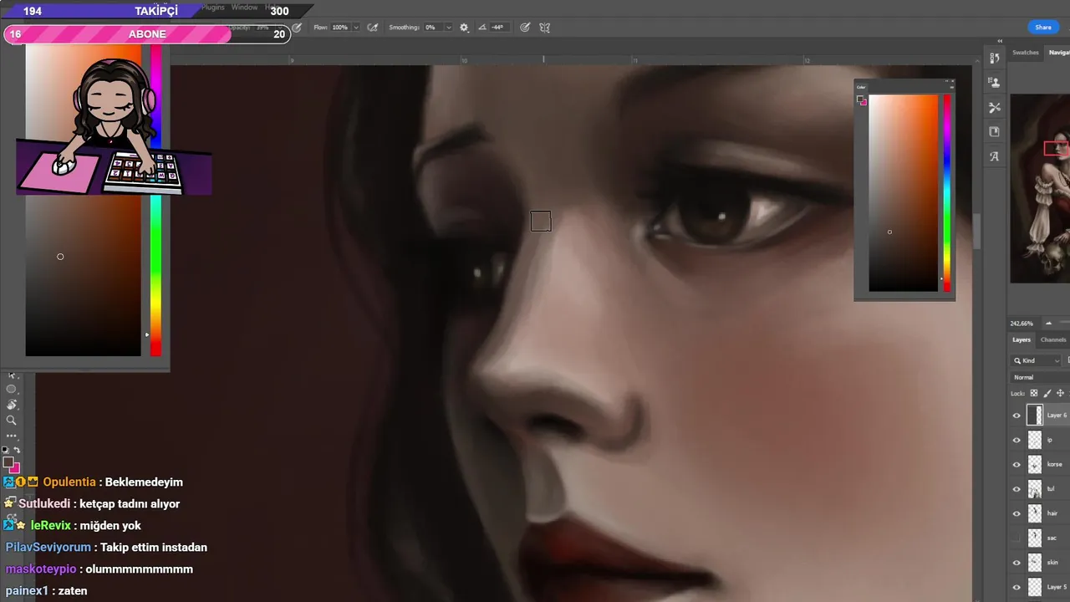Open the symmetry butterfly icon

pos(544,28)
